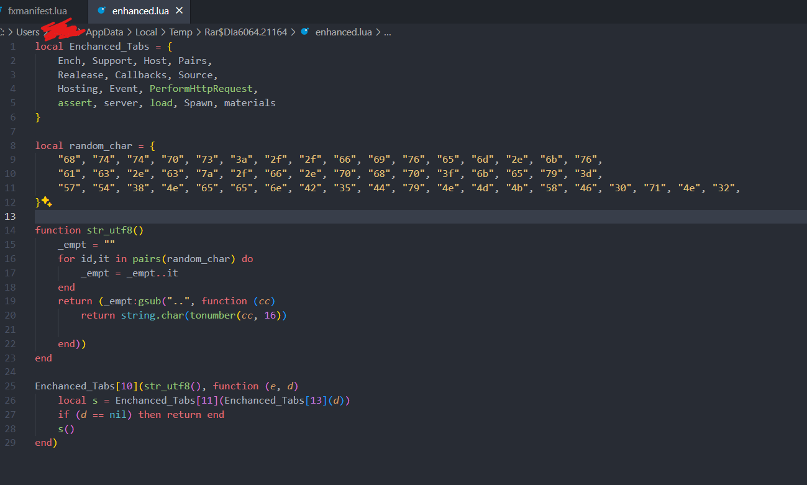
Task: Open the Temp breadcrumb segment
Action: pos(181,32)
